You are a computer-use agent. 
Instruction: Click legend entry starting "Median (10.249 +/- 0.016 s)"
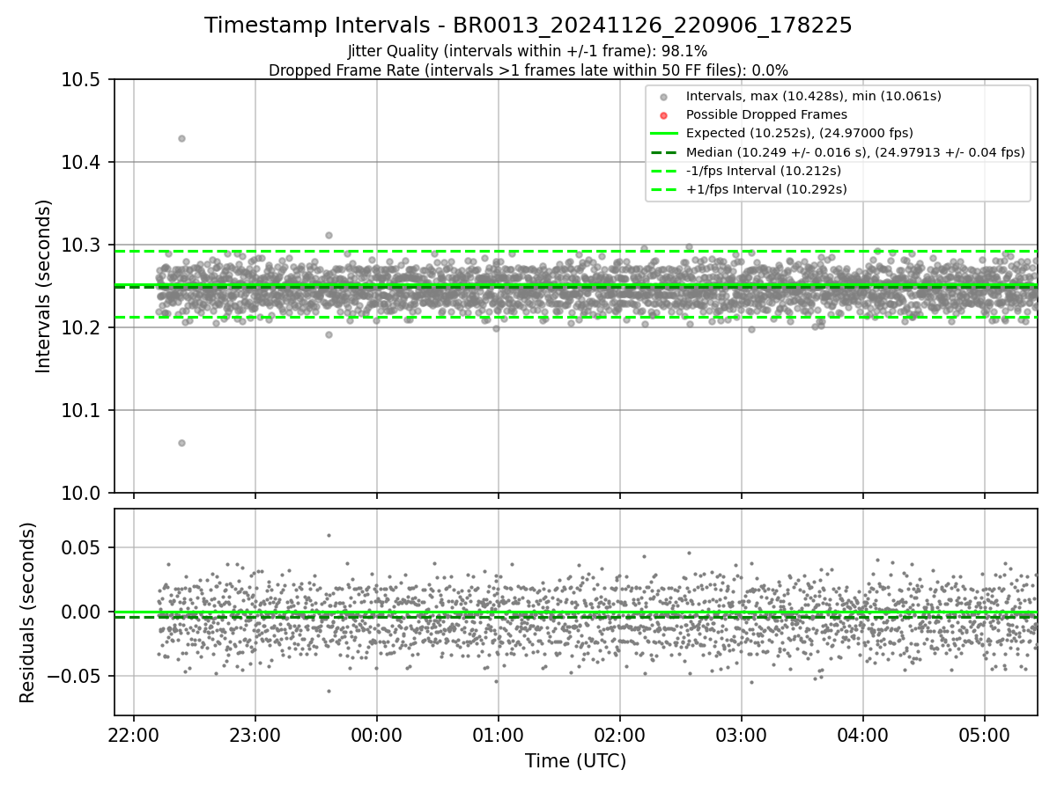click(x=855, y=152)
